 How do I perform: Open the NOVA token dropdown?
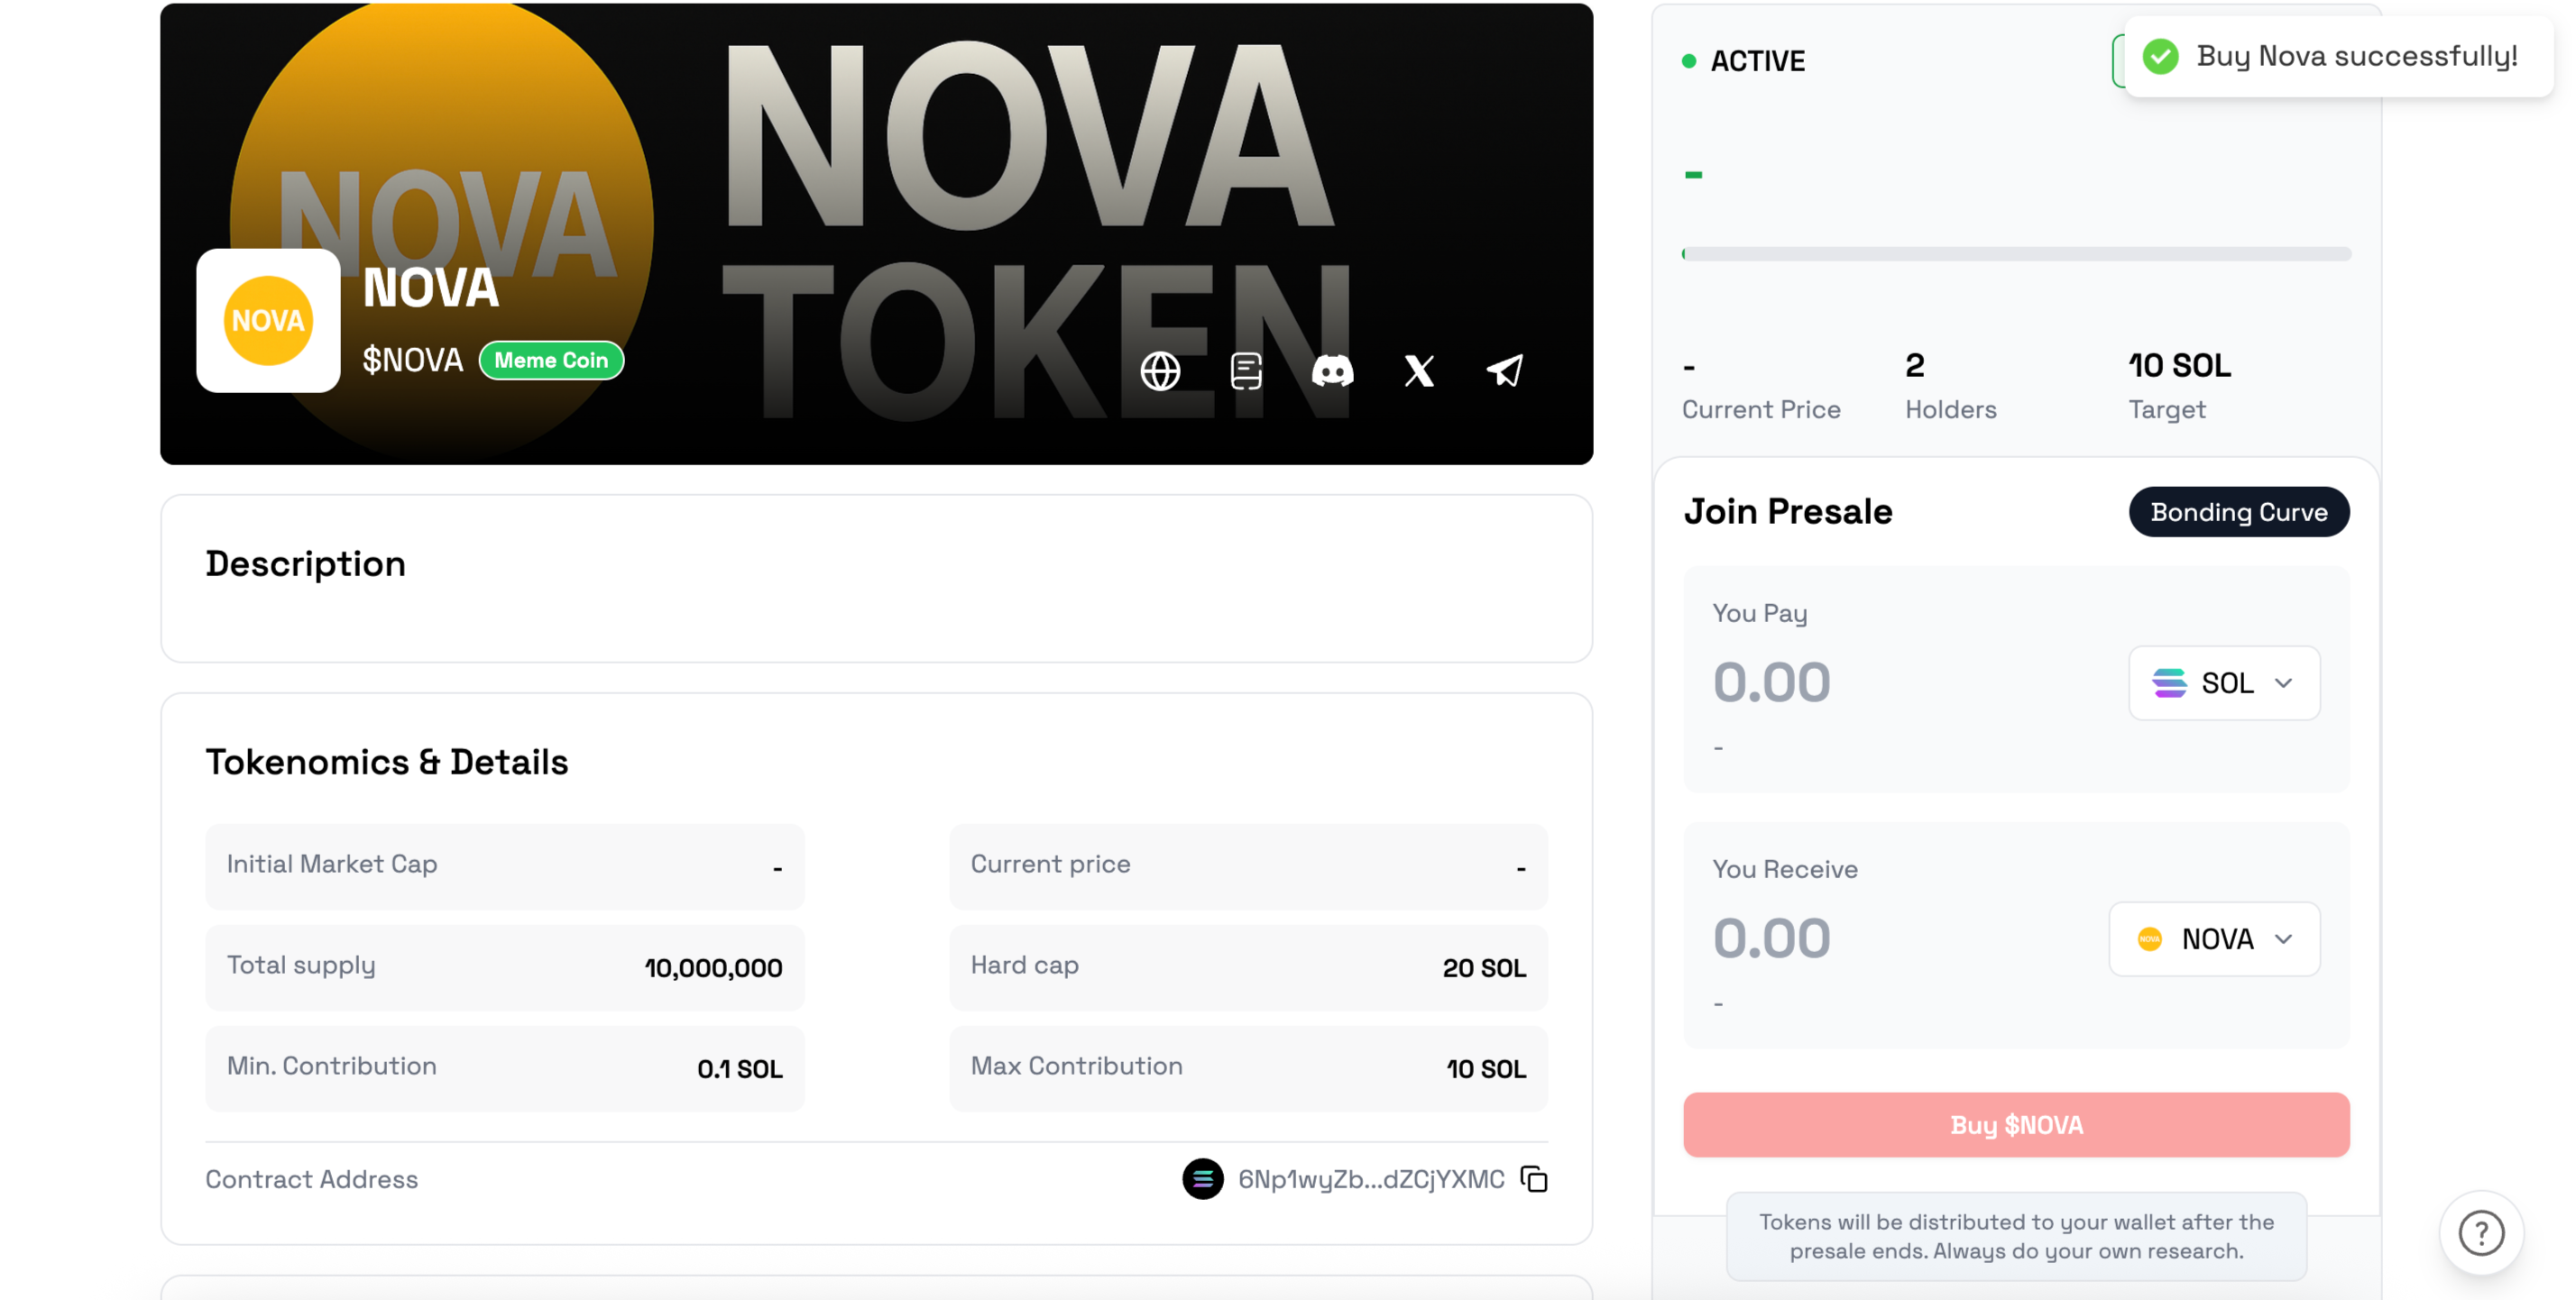(2214, 939)
